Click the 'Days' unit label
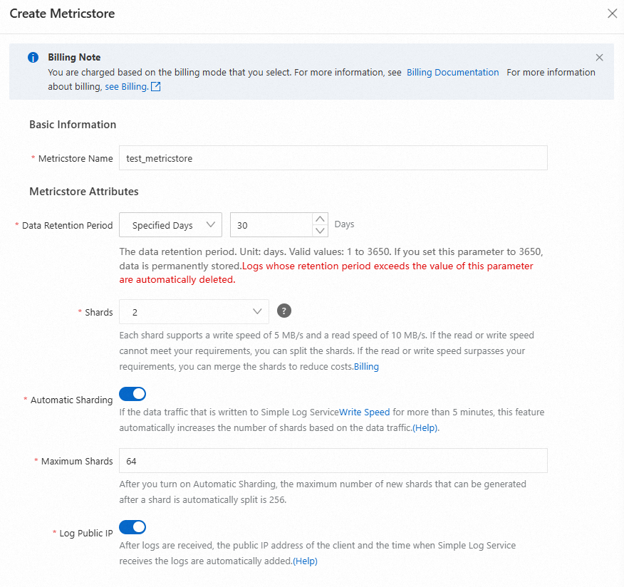Image resolution: width=624 pixels, height=587 pixels. [344, 224]
